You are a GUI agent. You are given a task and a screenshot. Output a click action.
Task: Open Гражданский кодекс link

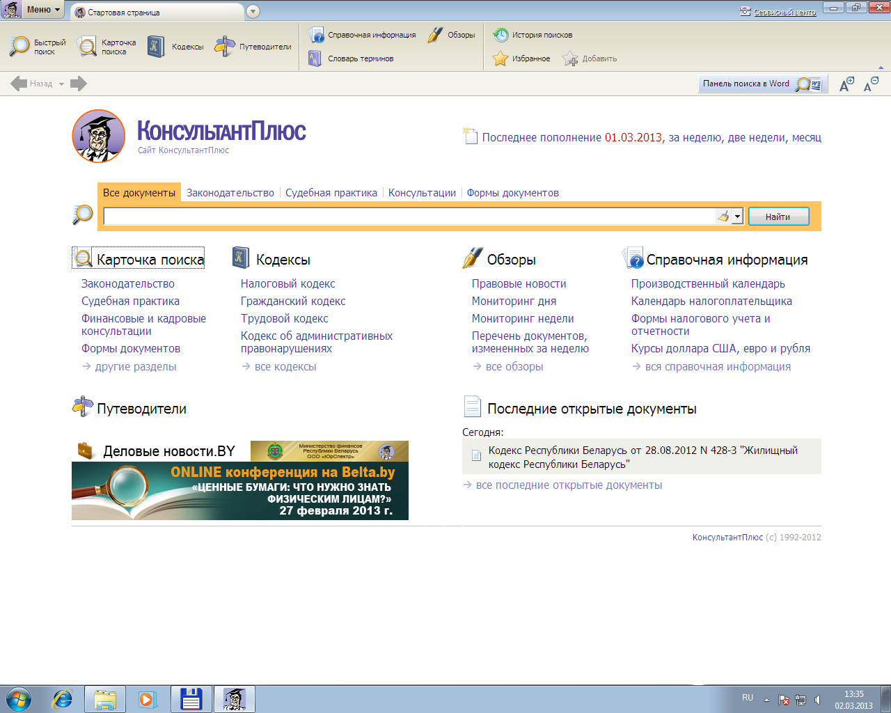point(293,301)
